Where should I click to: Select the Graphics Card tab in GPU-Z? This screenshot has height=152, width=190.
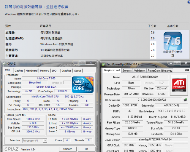click(112, 70)
